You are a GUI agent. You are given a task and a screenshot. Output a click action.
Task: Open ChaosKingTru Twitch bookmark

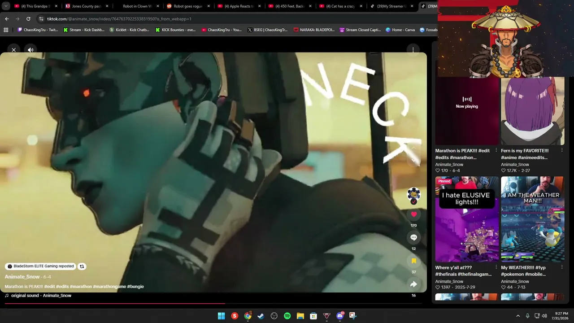[x=38, y=30]
